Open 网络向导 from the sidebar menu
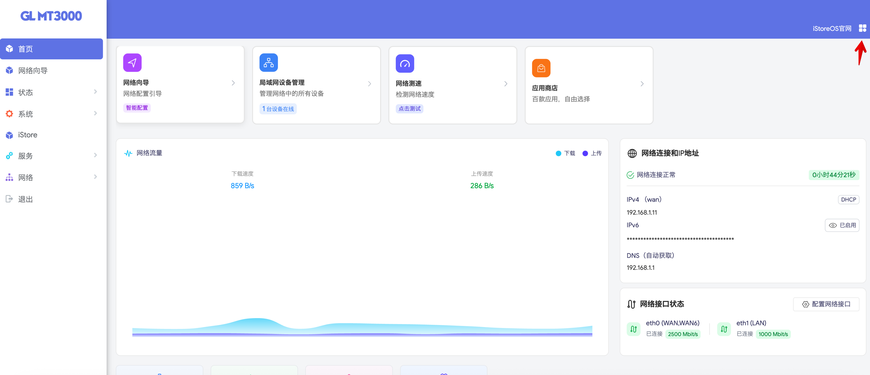Image resolution: width=870 pixels, height=375 pixels. [x=51, y=71]
